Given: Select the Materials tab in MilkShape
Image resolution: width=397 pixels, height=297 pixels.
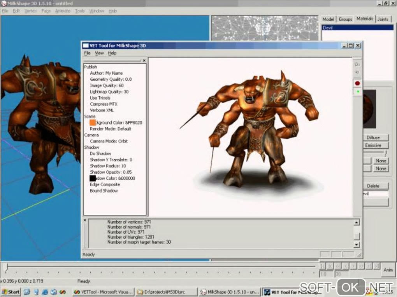Looking at the screenshot, I should click(x=365, y=19).
